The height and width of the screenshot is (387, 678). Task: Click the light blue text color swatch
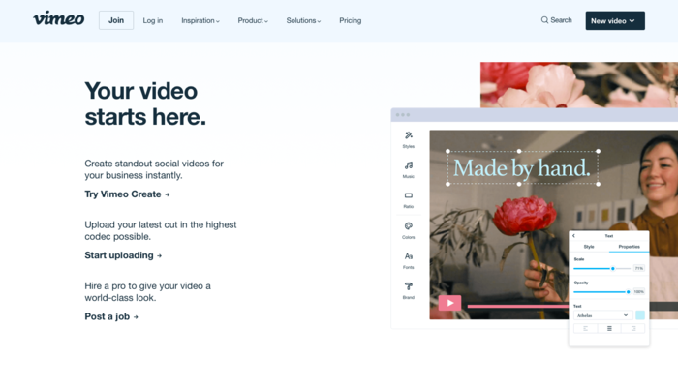[640, 315]
